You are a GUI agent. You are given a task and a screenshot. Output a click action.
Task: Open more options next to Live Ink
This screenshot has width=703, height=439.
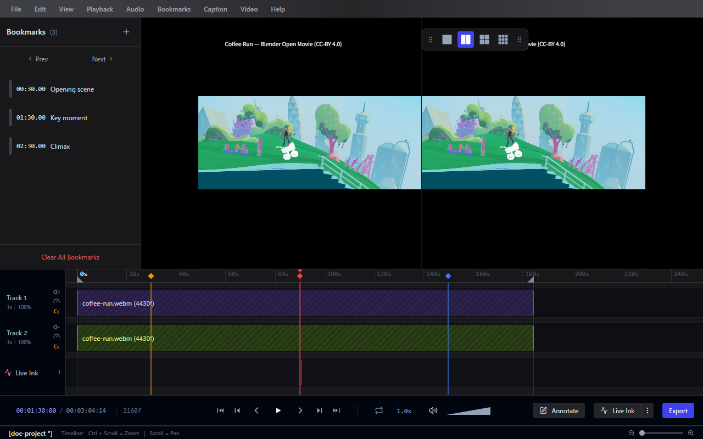648,410
